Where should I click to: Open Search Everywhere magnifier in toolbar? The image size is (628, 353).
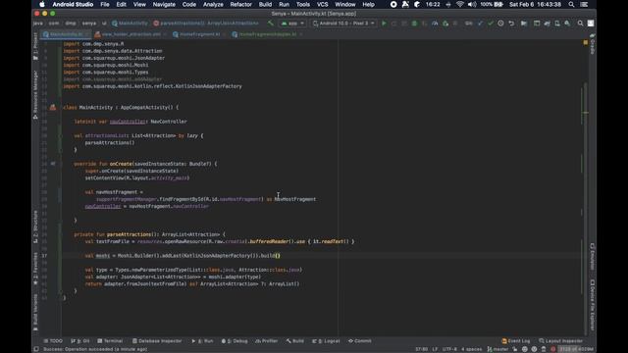tap(580, 24)
